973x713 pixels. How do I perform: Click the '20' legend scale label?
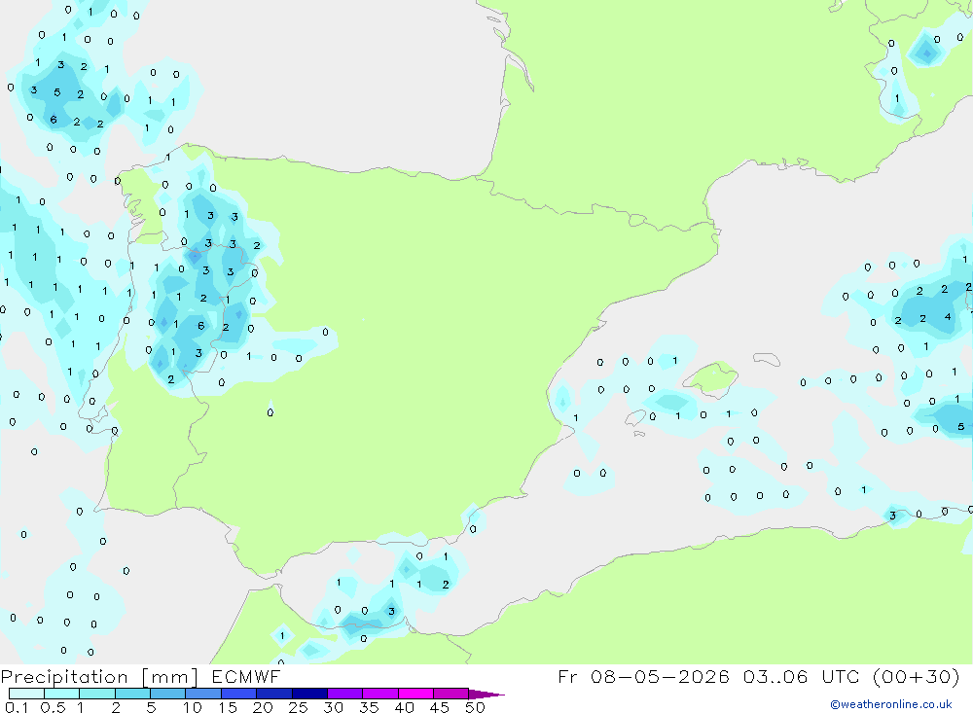pos(263,707)
